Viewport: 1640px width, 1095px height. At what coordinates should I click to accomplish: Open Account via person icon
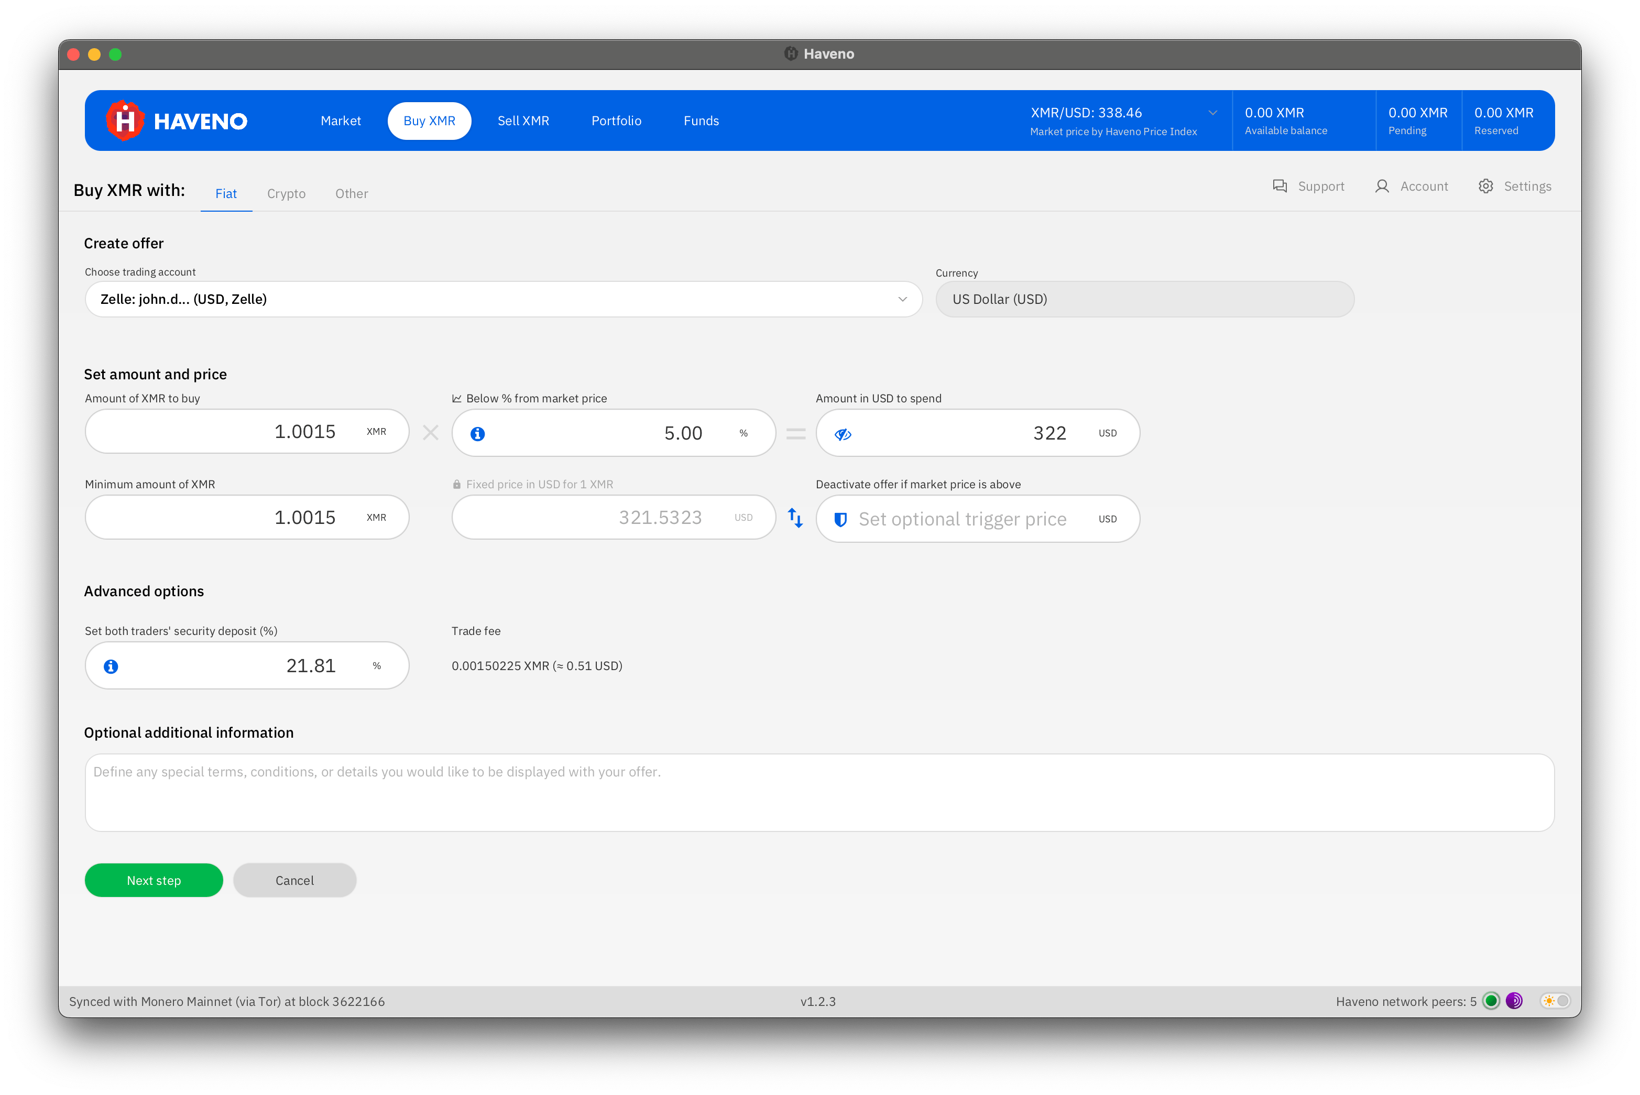point(1382,187)
